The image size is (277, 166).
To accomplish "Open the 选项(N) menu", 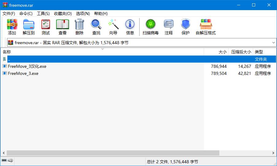I will coord(83,14).
